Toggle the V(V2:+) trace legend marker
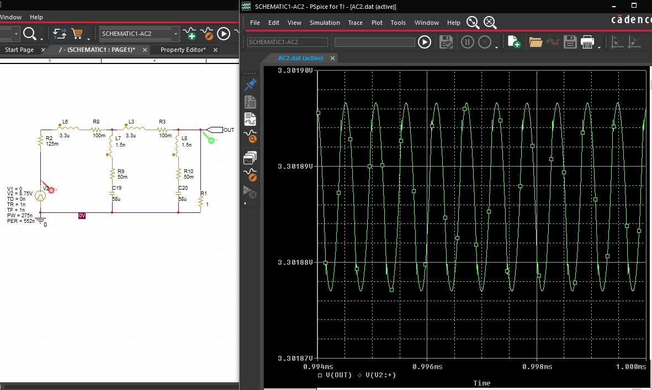The image size is (652, 390). [x=361, y=375]
